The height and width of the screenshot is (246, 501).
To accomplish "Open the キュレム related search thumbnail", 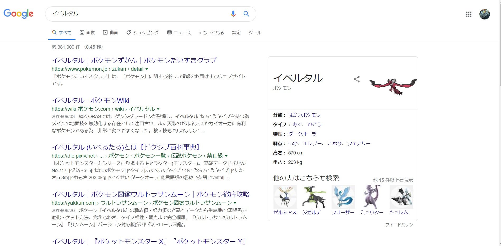I will [401, 197].
